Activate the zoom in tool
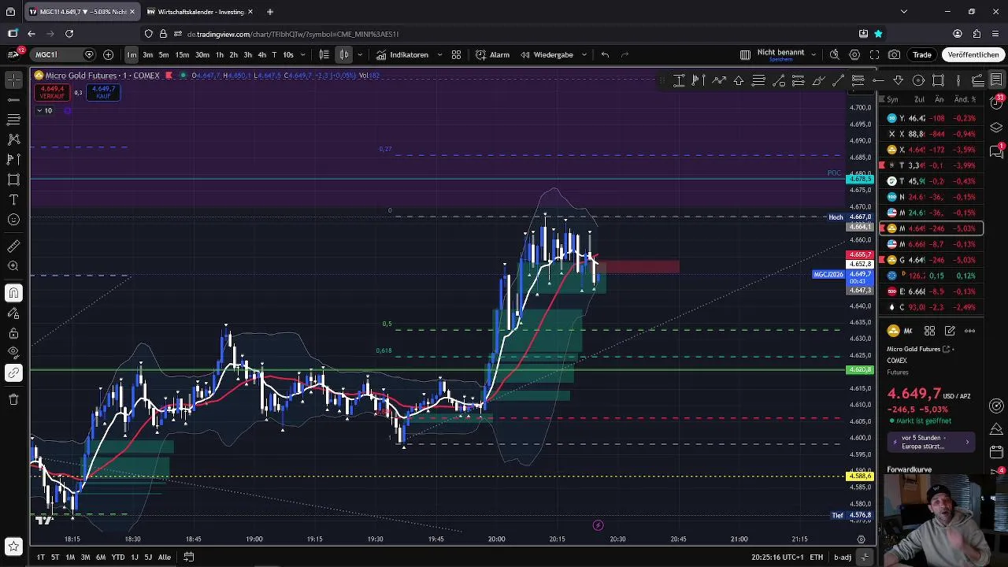1008x567 pixels. 13,266
